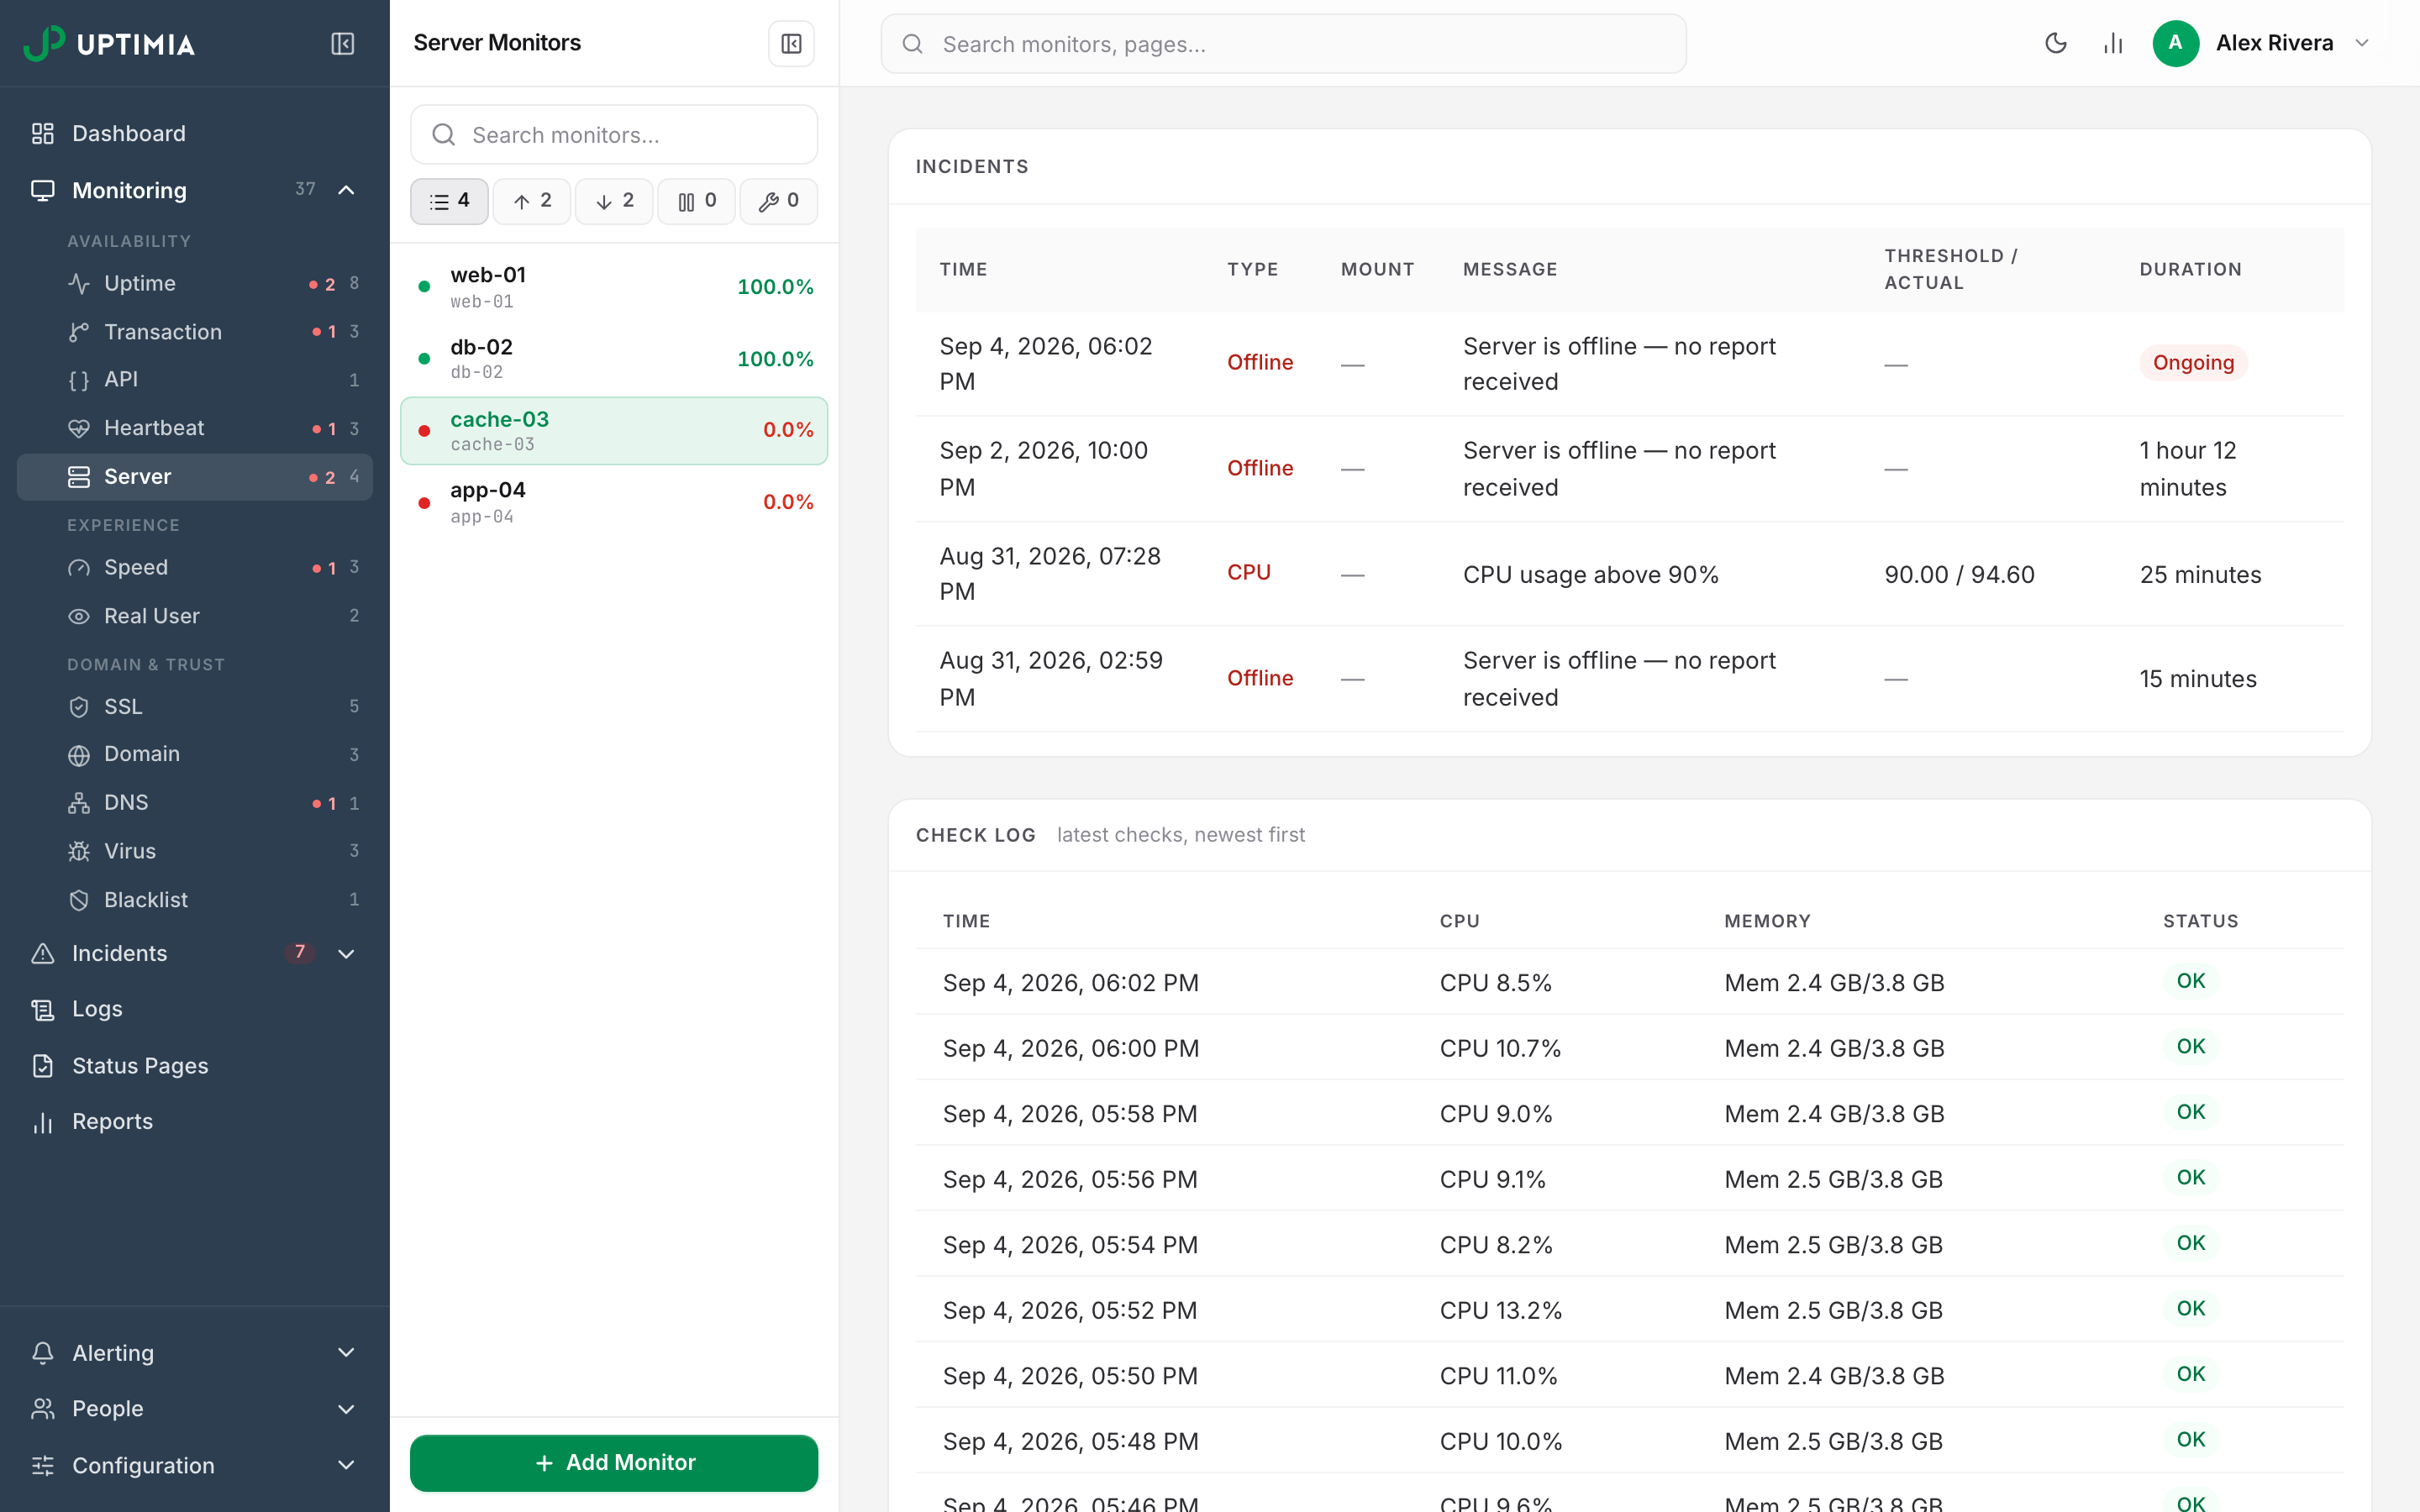Click the Ongoing duration badge
The width and height of the screenshot is (2420, 1512).
point(2193,363)
